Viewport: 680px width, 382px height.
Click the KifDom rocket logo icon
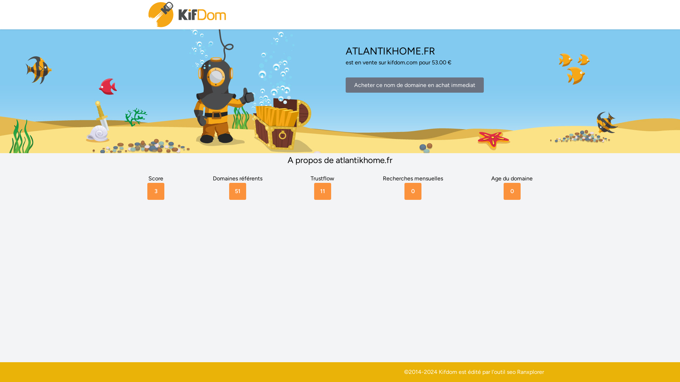[x=160, y=15]
